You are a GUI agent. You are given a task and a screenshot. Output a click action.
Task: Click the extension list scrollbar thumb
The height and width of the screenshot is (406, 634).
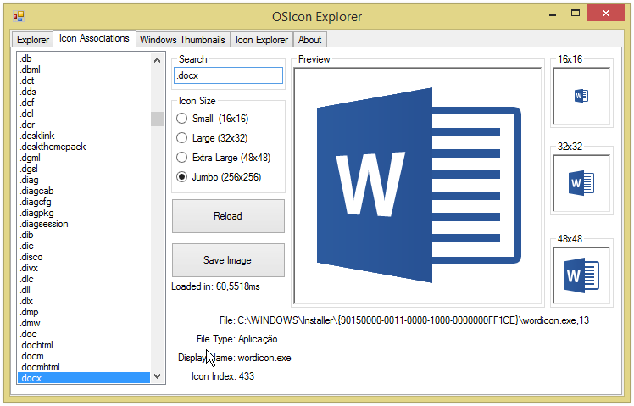point(157,119)
